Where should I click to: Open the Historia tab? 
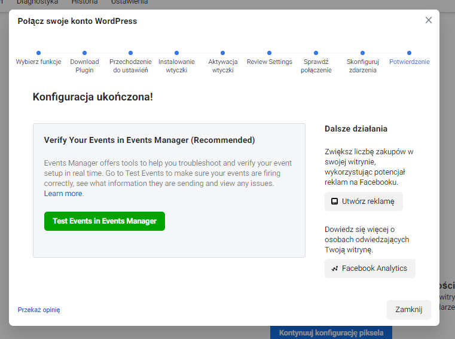point(84,2)
